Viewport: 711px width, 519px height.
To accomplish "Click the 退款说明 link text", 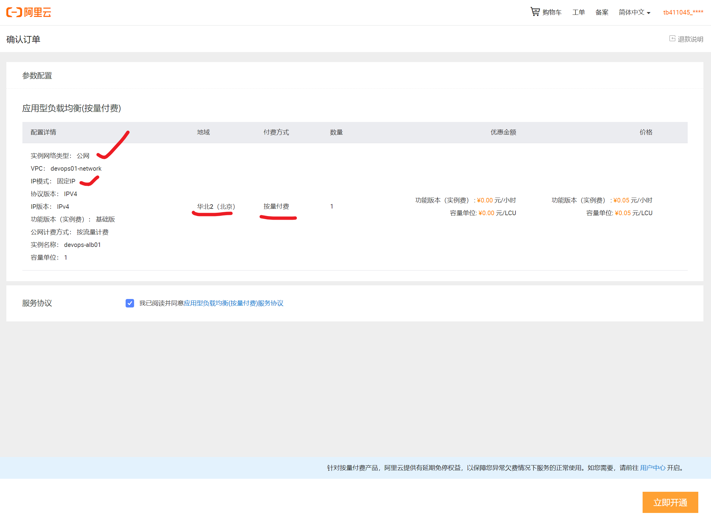I will coord(690,39).
